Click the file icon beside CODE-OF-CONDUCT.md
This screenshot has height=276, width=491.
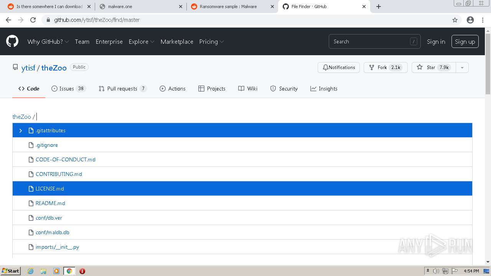(31, 159)
